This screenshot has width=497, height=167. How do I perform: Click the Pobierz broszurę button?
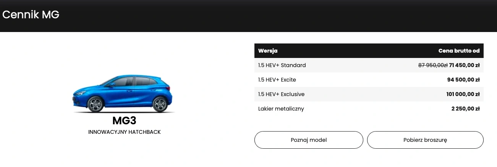(425, 140)
